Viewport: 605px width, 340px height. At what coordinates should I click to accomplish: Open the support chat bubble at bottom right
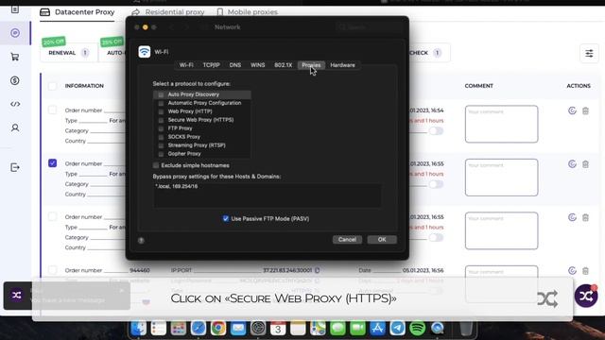coord(586,296)
